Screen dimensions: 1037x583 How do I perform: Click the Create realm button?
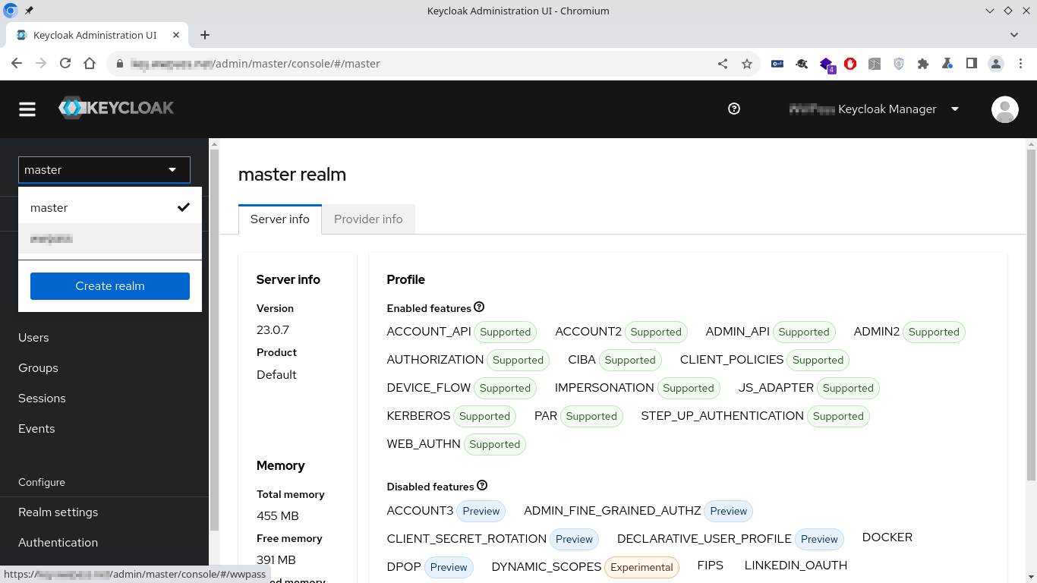(110, 286)
